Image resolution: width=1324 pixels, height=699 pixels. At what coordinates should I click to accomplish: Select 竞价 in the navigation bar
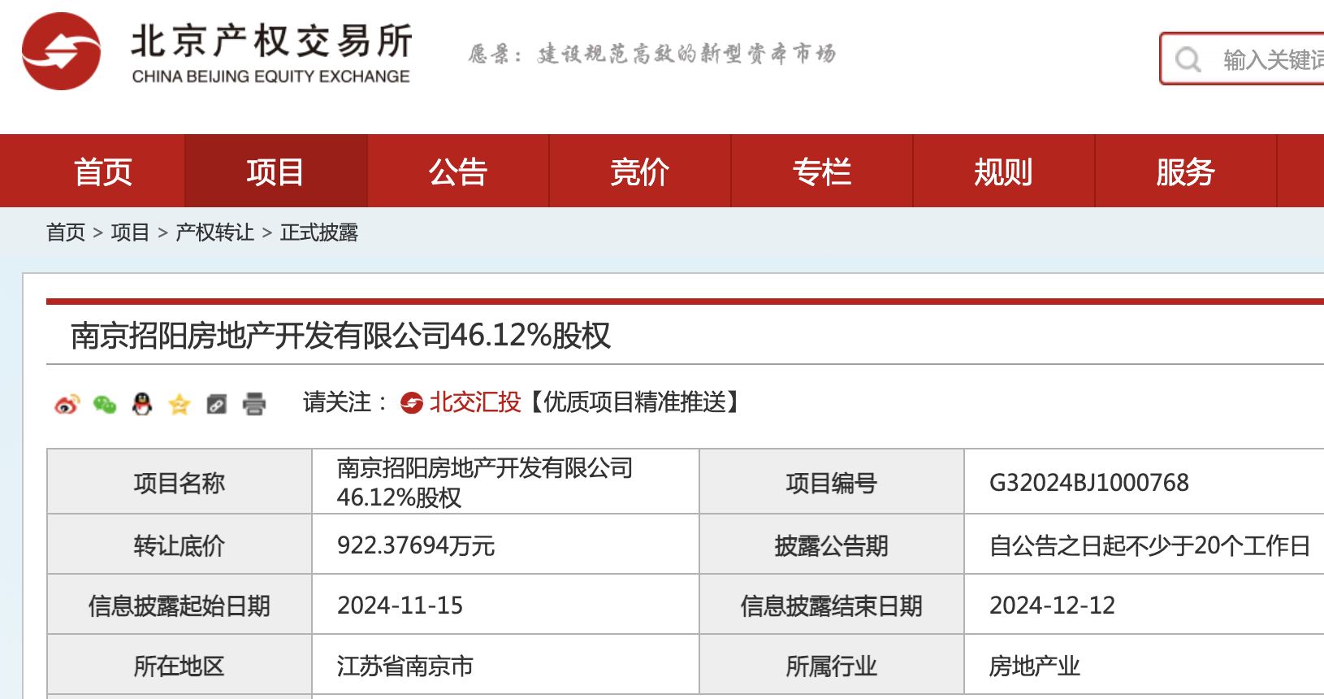(x=640, y=171)
